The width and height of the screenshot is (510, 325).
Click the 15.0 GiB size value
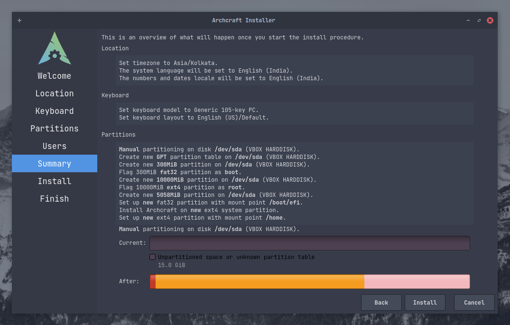click(x=171, y=265)
